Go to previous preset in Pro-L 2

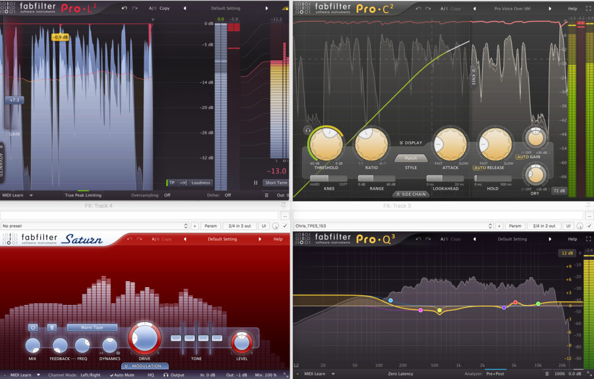point(185,8)
